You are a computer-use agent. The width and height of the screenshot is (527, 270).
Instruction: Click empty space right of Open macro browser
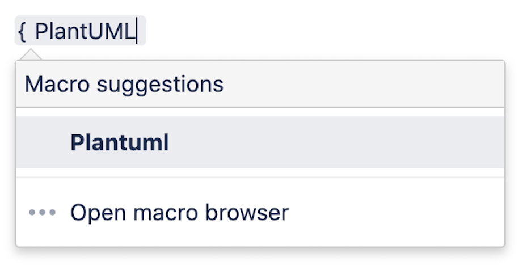pyautogui.click(x=397, y=213)
